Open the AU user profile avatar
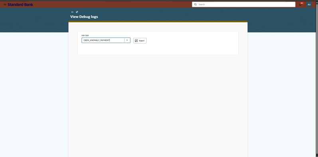The height and width of the screenshot is (157, 318). point(309,4)
